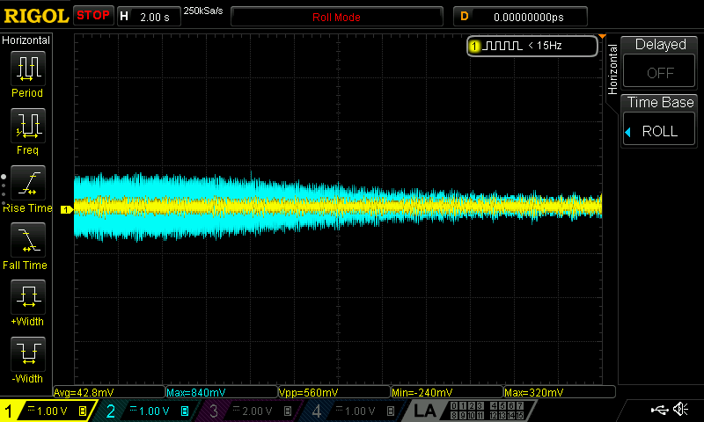The width and height of the screenshot is (704, 422).
Task: Open the LA logic analyzer panel
Action: pos(425,411)
